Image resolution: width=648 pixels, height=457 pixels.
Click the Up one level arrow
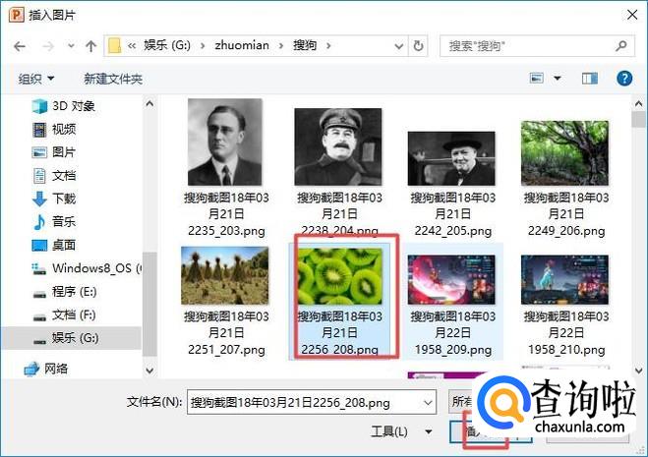[x=91, y=46]
